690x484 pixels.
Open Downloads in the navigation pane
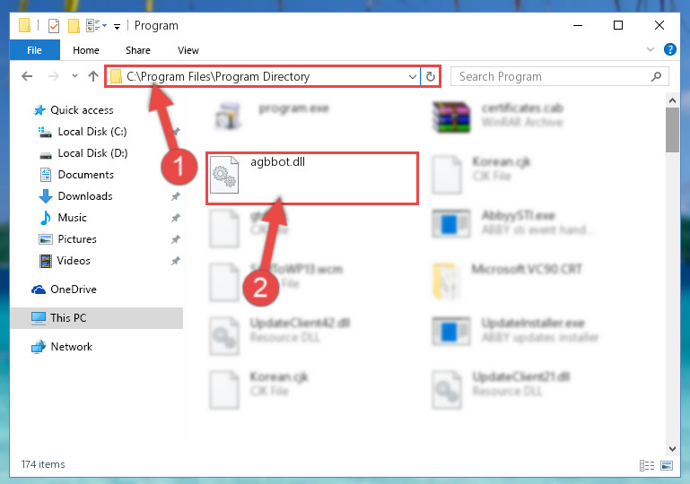pyautogui.click(x=85, y=196)
